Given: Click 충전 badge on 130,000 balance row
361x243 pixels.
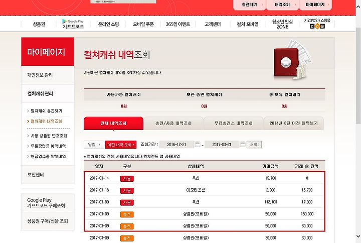Looking at the screenshot, I should click(127, 215).
